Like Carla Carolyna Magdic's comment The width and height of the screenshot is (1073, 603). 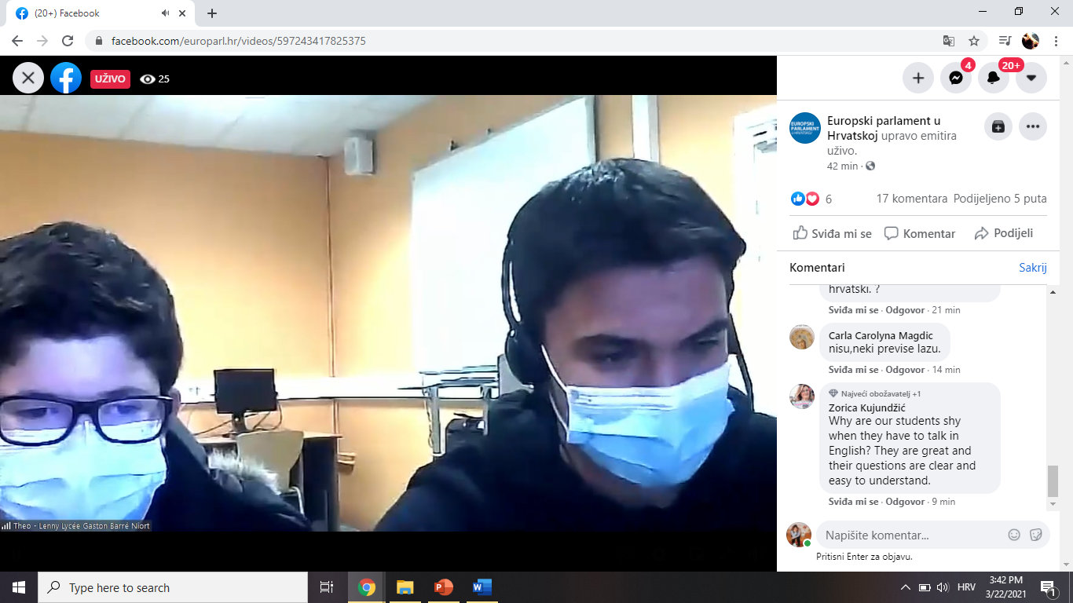coord(855,370)
